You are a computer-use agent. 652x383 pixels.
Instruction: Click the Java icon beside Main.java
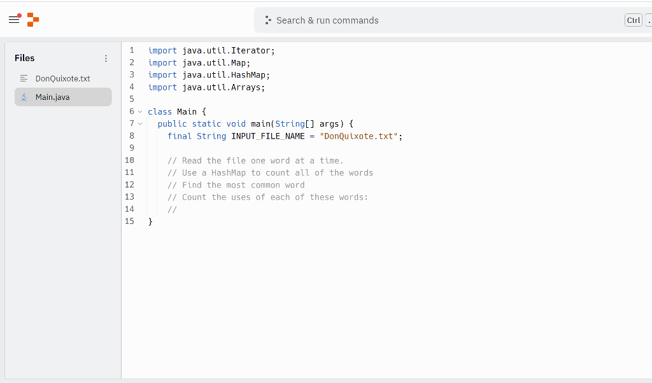point(24,97)
